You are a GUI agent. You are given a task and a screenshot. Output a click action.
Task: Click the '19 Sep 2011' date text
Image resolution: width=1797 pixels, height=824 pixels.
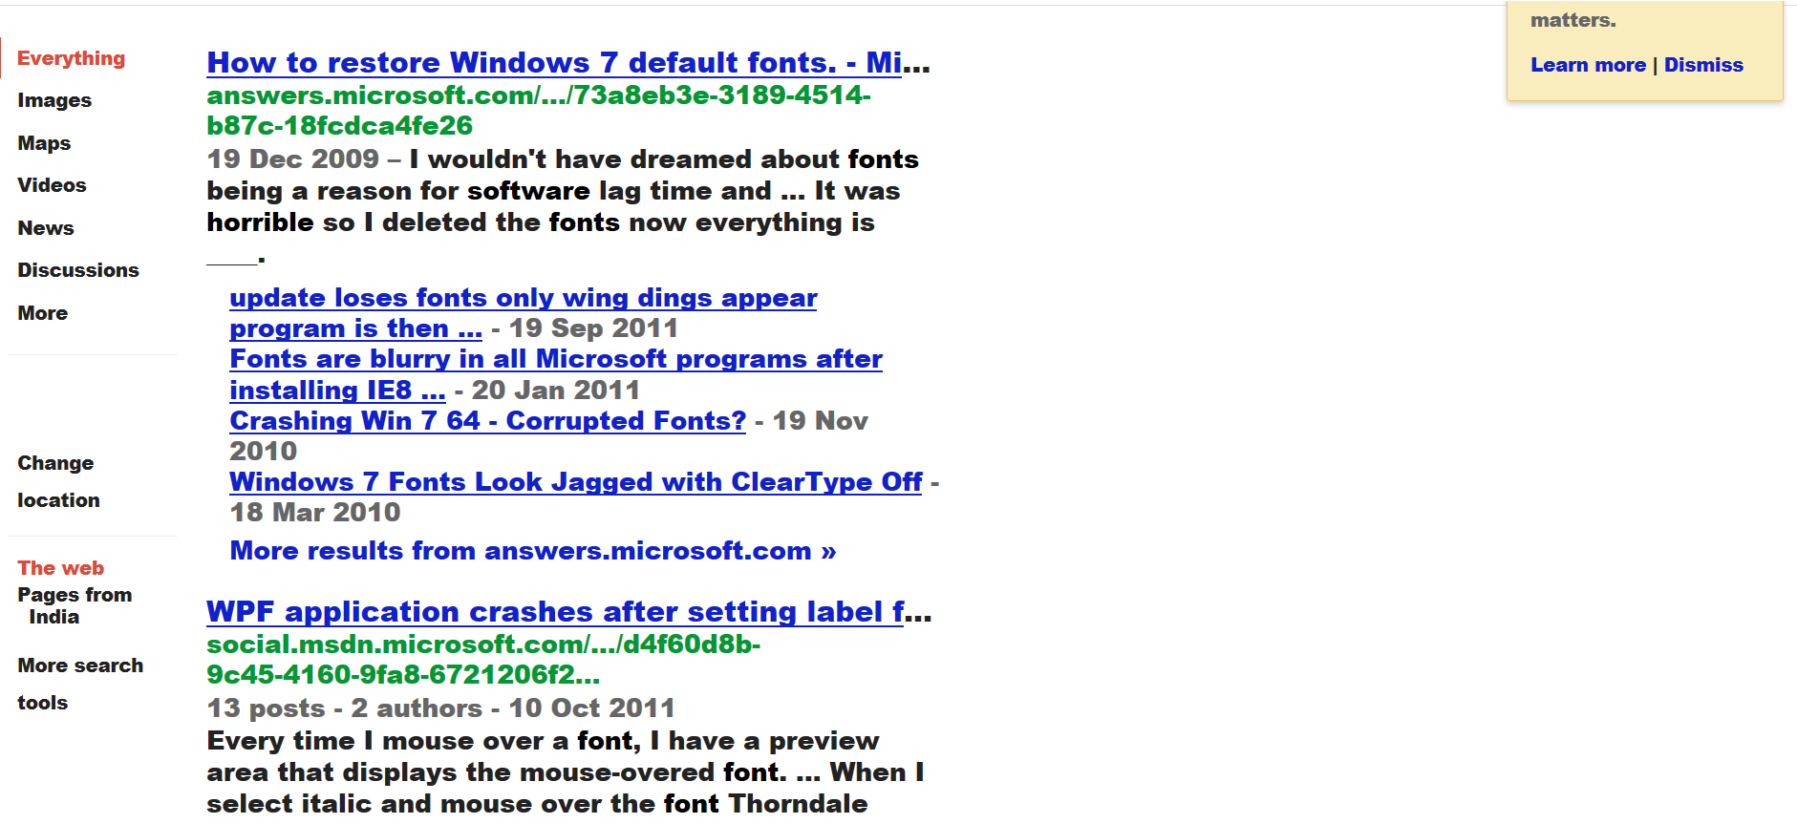coord(593,328)
